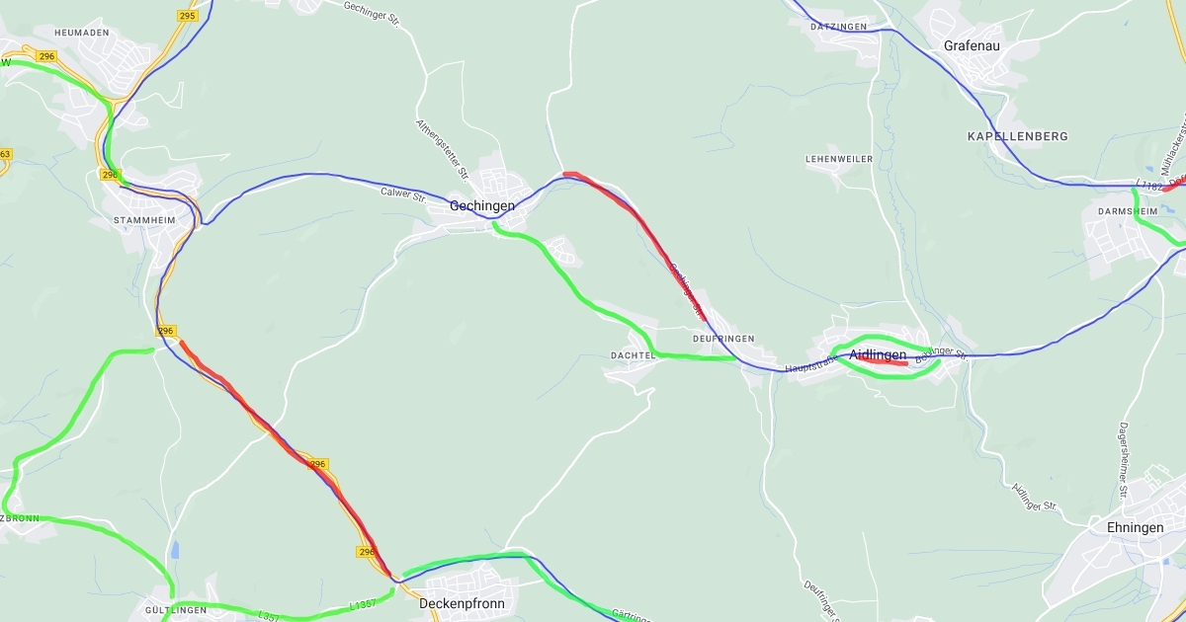Click the red route segment inside Aidlingen

[x=882, y=361]
